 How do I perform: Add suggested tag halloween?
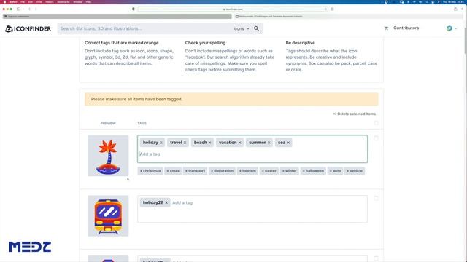point(313,171)
